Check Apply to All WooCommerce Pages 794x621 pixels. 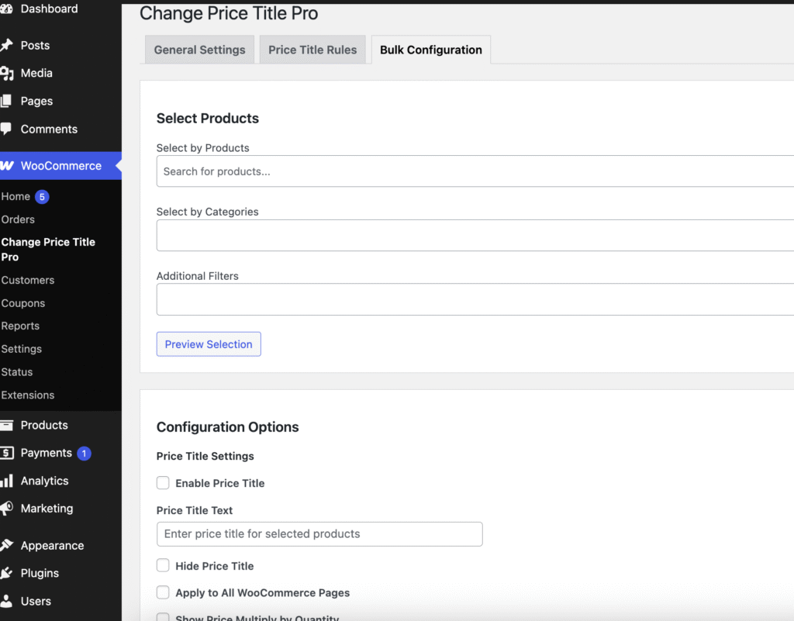point(163,593)
